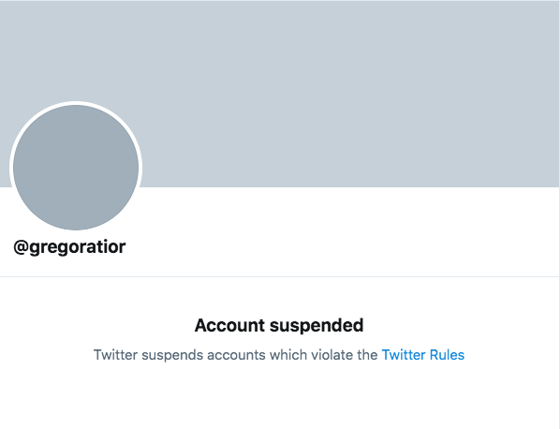Click the blue 'Twitter' word in the link

point(404,355)
